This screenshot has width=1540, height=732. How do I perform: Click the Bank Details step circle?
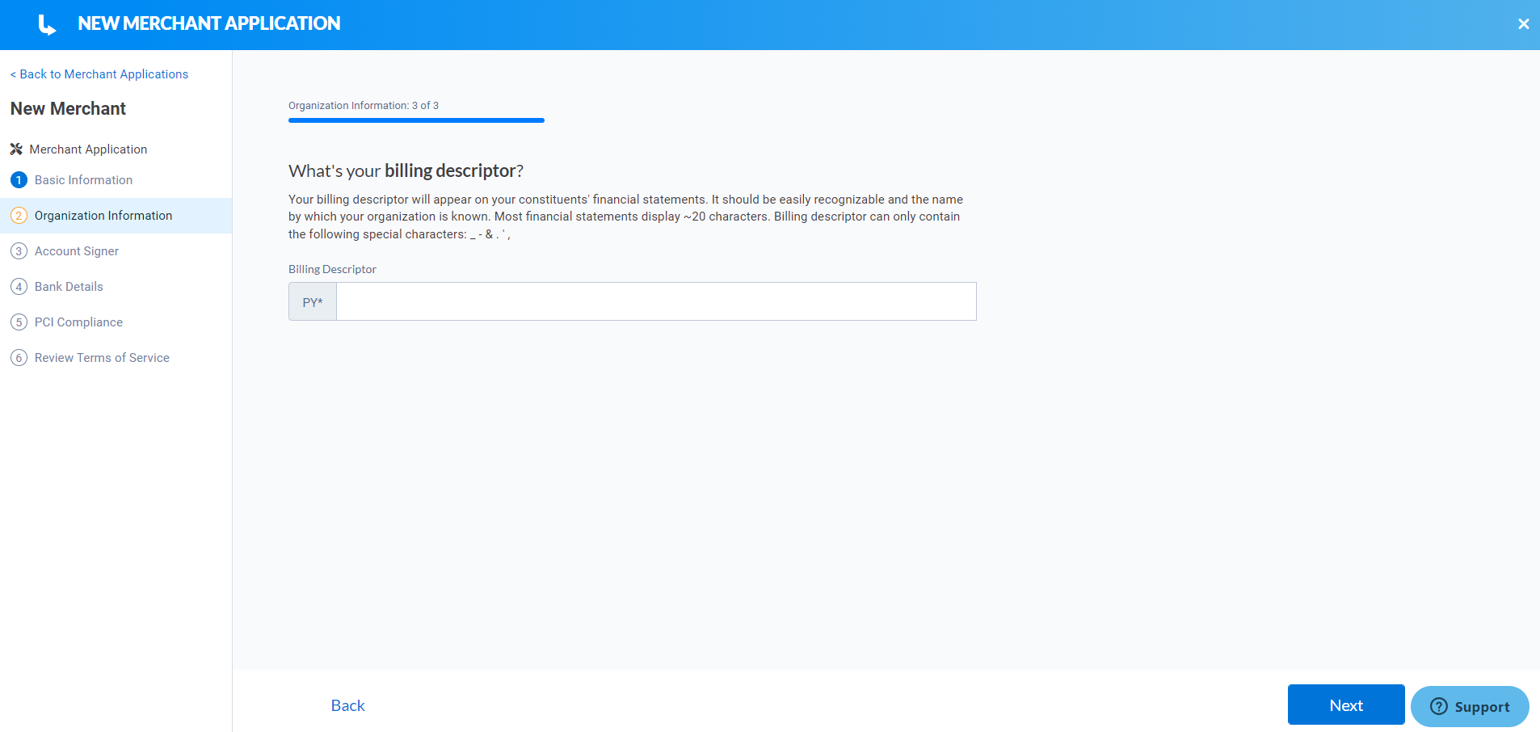point(19,286)
